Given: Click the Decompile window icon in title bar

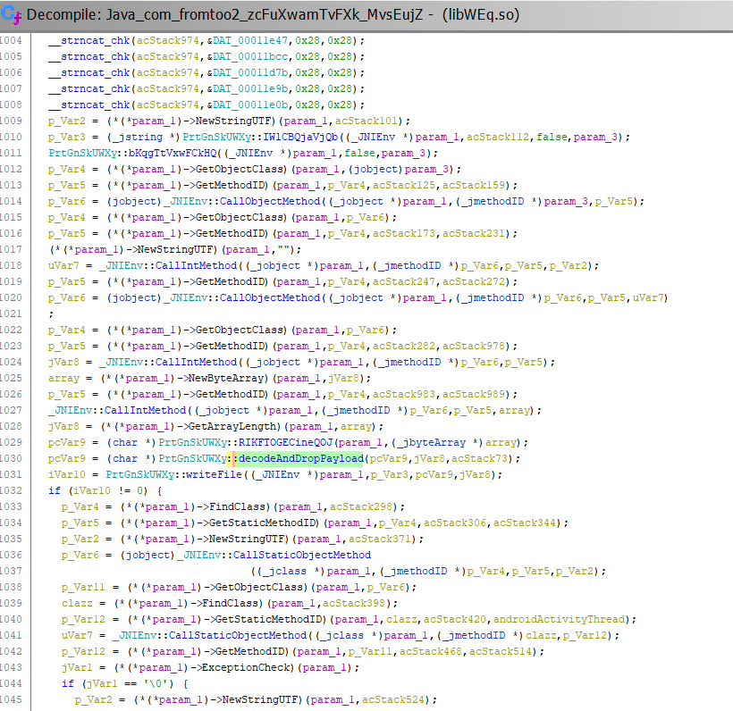Looking at the screenshot, I should pos(12,14).
